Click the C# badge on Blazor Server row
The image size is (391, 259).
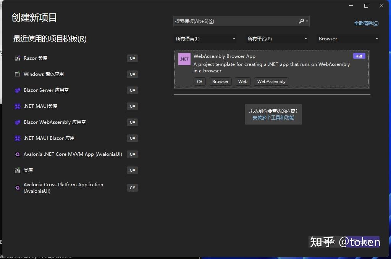tap(132, 90)
